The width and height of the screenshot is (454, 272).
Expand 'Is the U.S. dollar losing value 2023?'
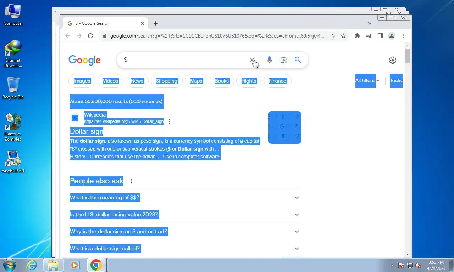(x=185, y=215)
